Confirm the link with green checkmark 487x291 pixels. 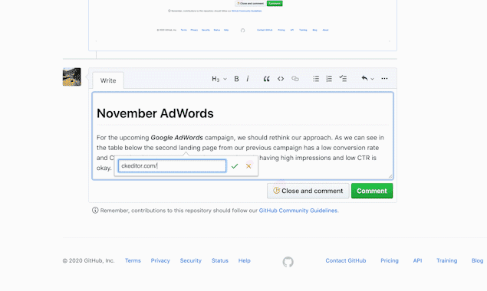pos(235,166)
